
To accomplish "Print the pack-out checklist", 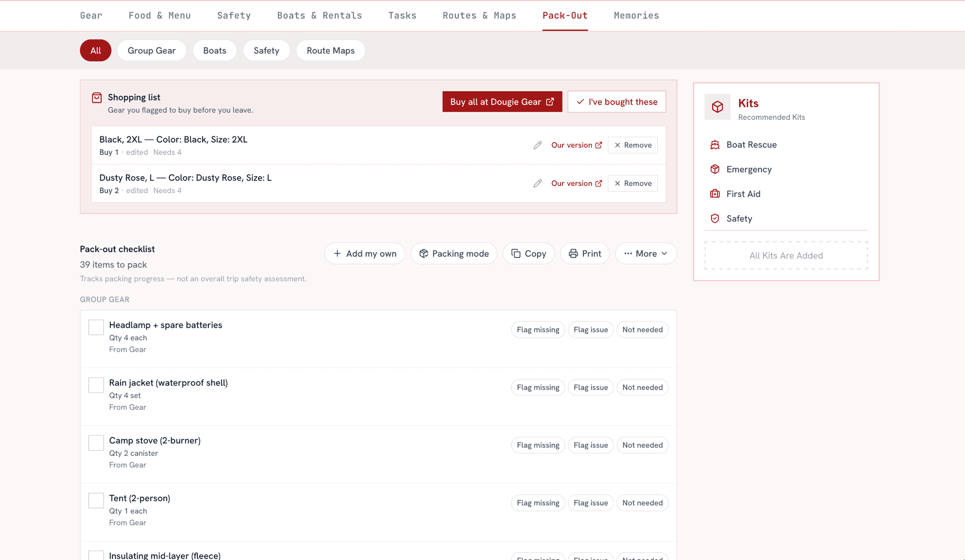I will [585, 253].
